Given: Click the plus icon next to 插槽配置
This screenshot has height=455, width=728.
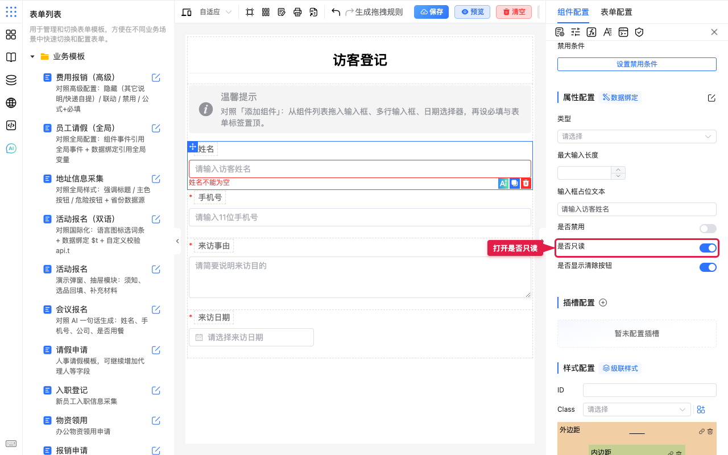Looking at the screenshot, I should tap(603, 303).
